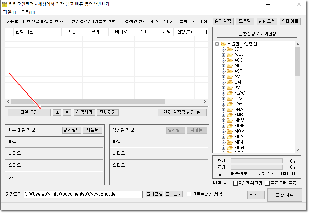309x213 pixels.
Task: Click the 비디오 column header
Action: click(121, 32)
